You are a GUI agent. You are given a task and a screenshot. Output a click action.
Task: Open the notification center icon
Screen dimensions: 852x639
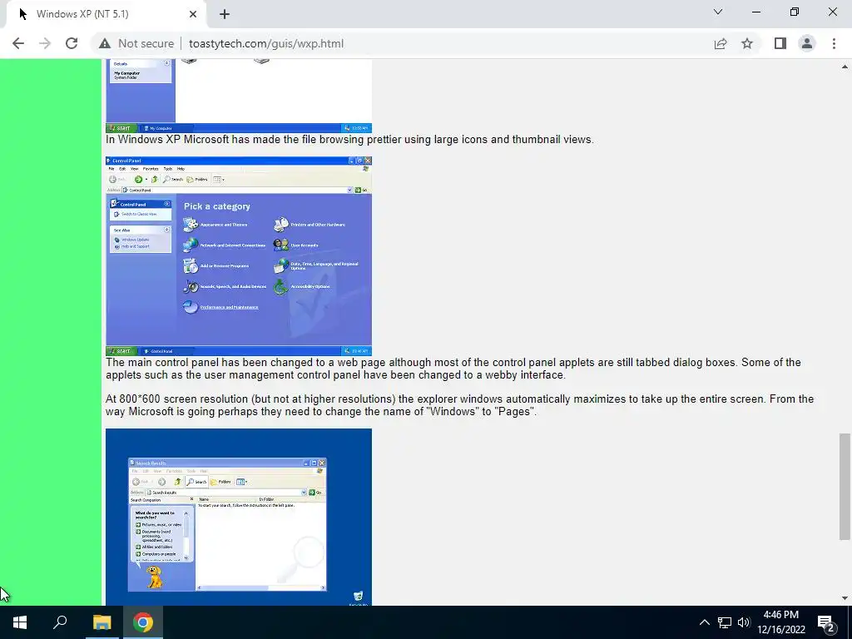(826, 622)
